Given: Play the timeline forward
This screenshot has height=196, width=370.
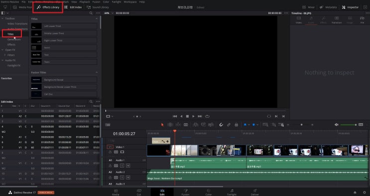Looking at the screenshot, I should [194, 116].
